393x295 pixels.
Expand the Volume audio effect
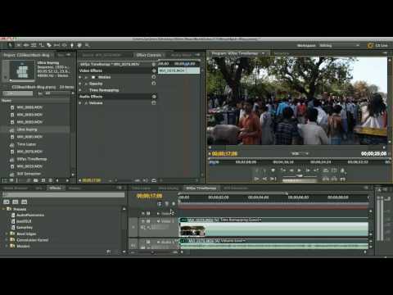tap(80, 103)
